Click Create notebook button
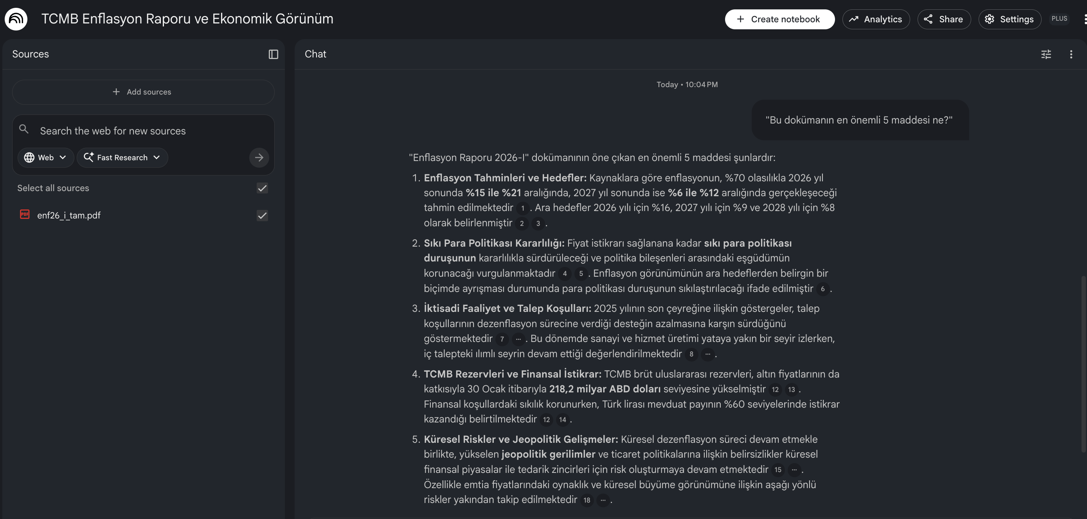1087x519 pixels. point(779,20)
